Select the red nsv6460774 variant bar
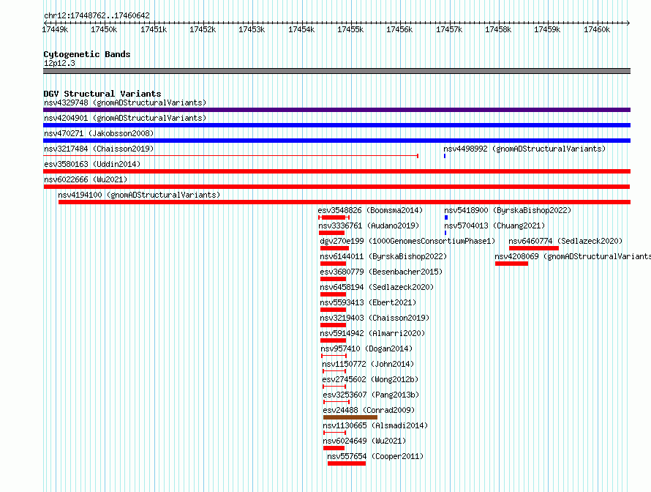Viewport: 651px width, 492px height. (x=533, y=248)
